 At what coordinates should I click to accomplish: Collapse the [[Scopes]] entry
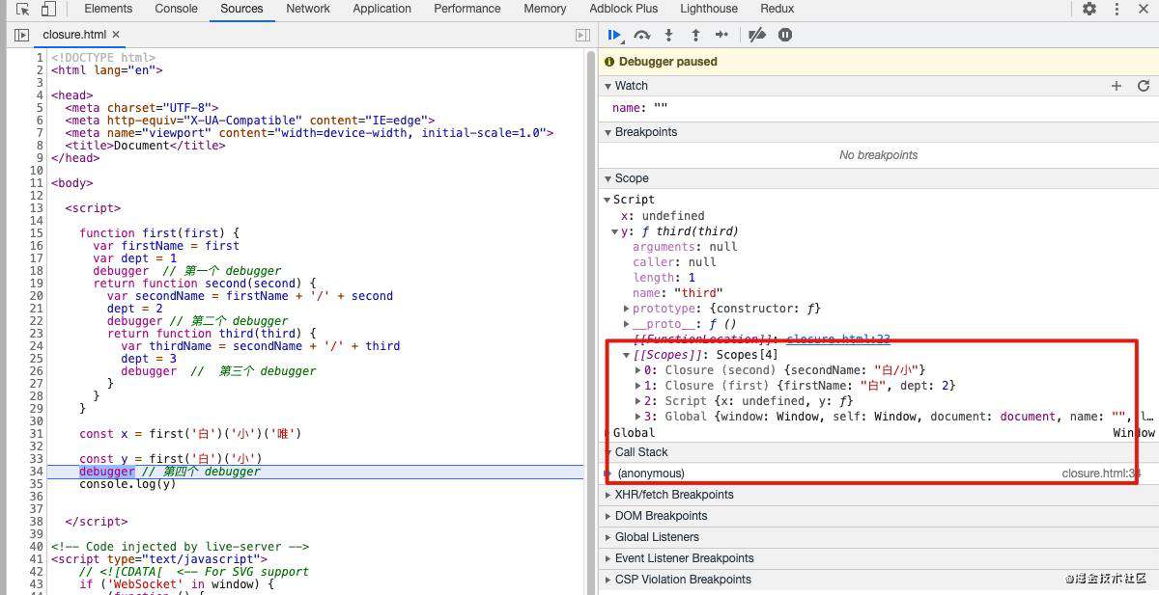pyautogui.click(x=626, y=355)
